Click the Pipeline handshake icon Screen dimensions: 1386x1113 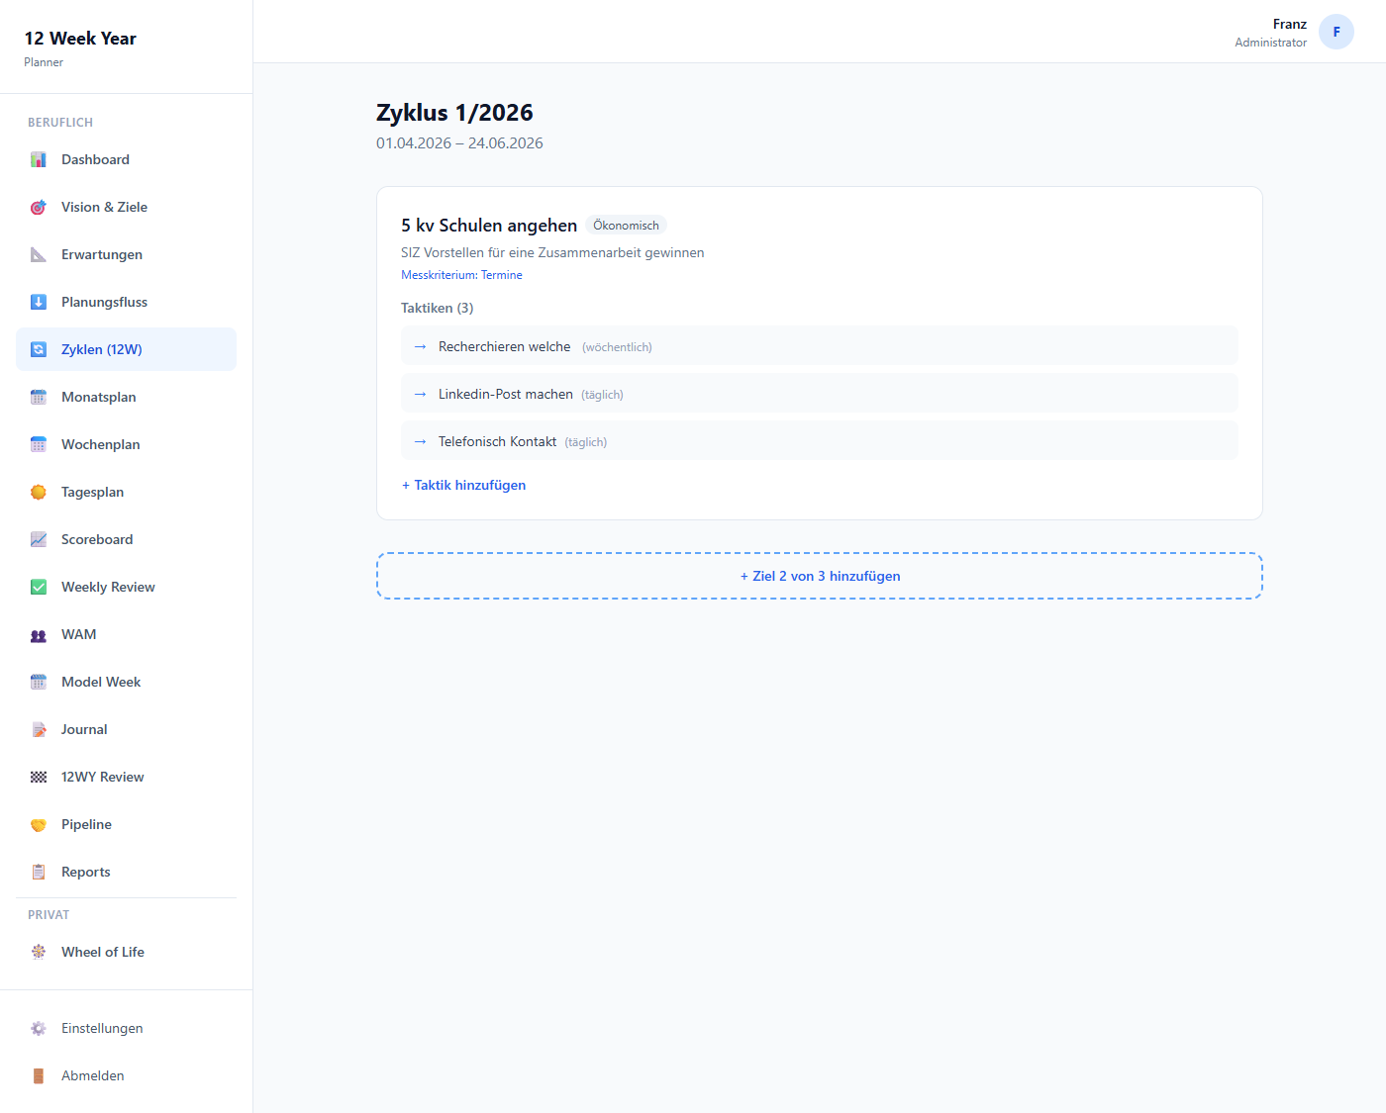point(39,825)
